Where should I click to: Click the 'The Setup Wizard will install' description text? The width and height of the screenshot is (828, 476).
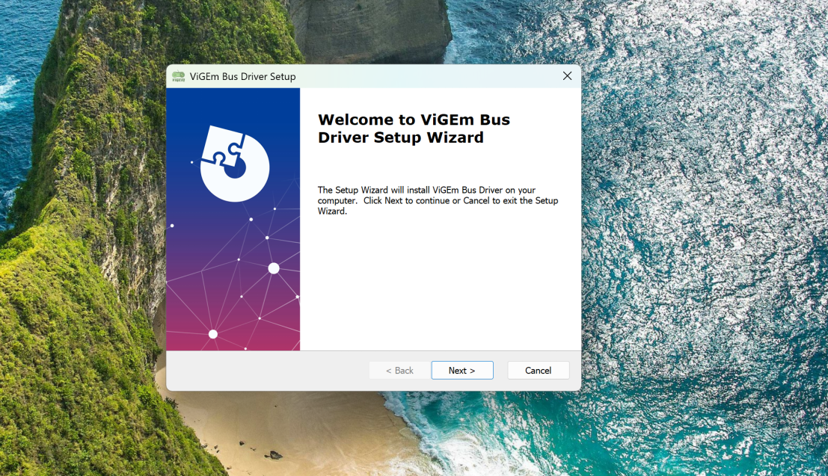[x=438, y=200]
